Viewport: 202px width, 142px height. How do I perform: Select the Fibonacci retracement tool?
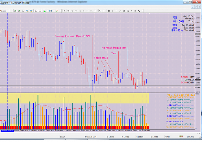coord(128,11)
